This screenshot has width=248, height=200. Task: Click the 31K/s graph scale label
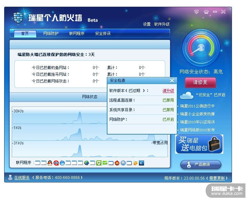(x=18, y=143)
